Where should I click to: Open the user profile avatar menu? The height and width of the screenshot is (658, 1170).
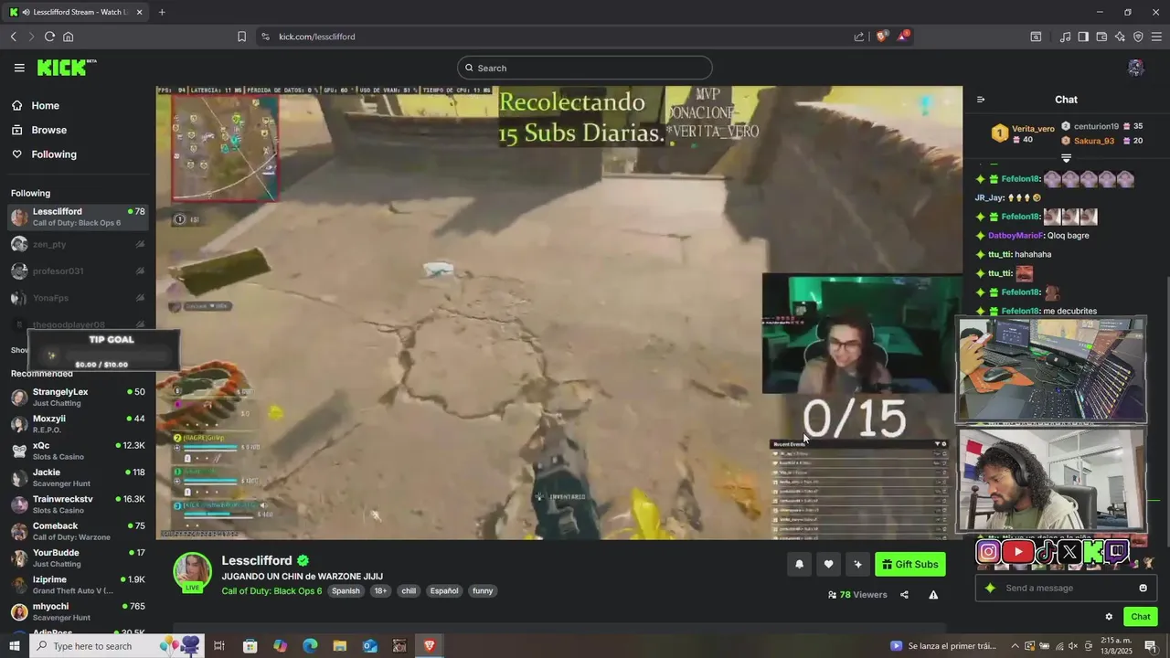tap(1135, 68)
